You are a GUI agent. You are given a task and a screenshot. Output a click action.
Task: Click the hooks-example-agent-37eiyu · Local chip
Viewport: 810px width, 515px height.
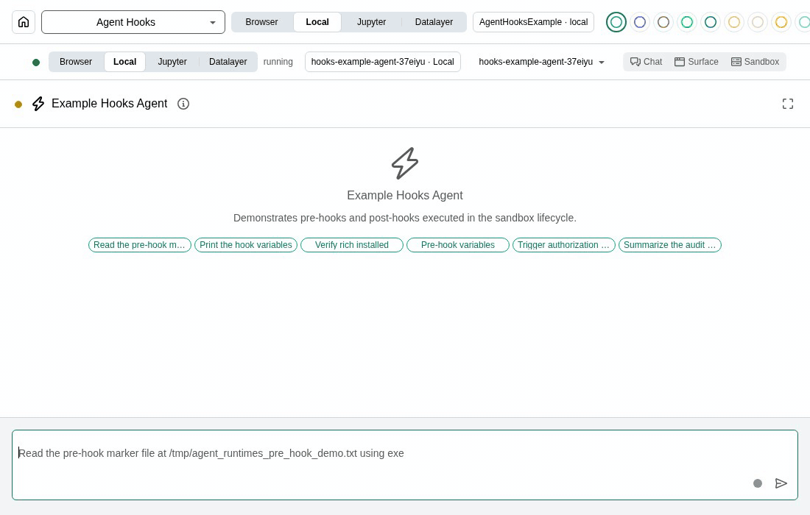[382, 62]
